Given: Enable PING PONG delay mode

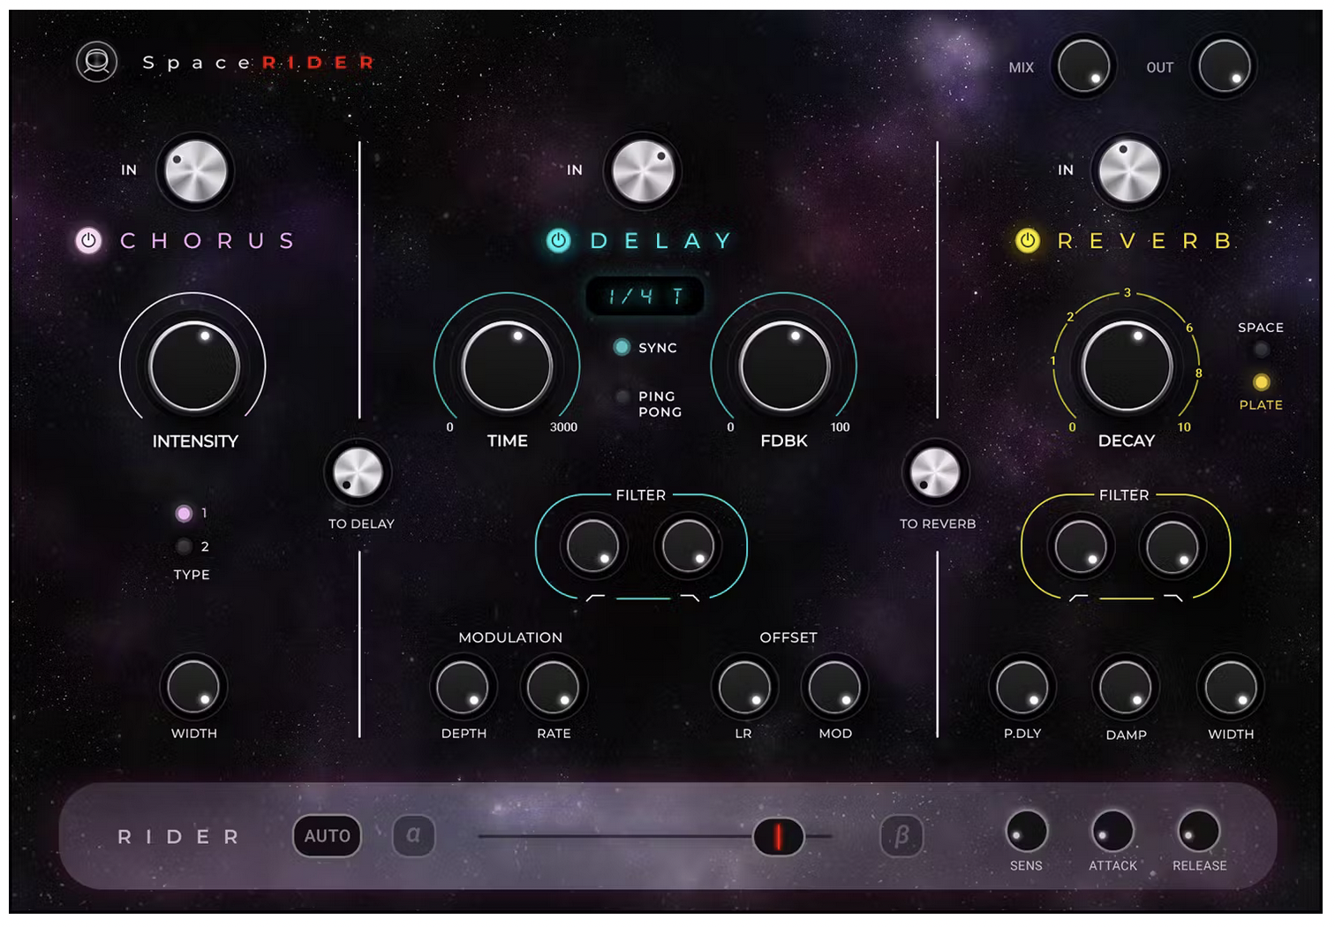Looking at the screenshot, I should pyautogui.click(x=622, y=396).
